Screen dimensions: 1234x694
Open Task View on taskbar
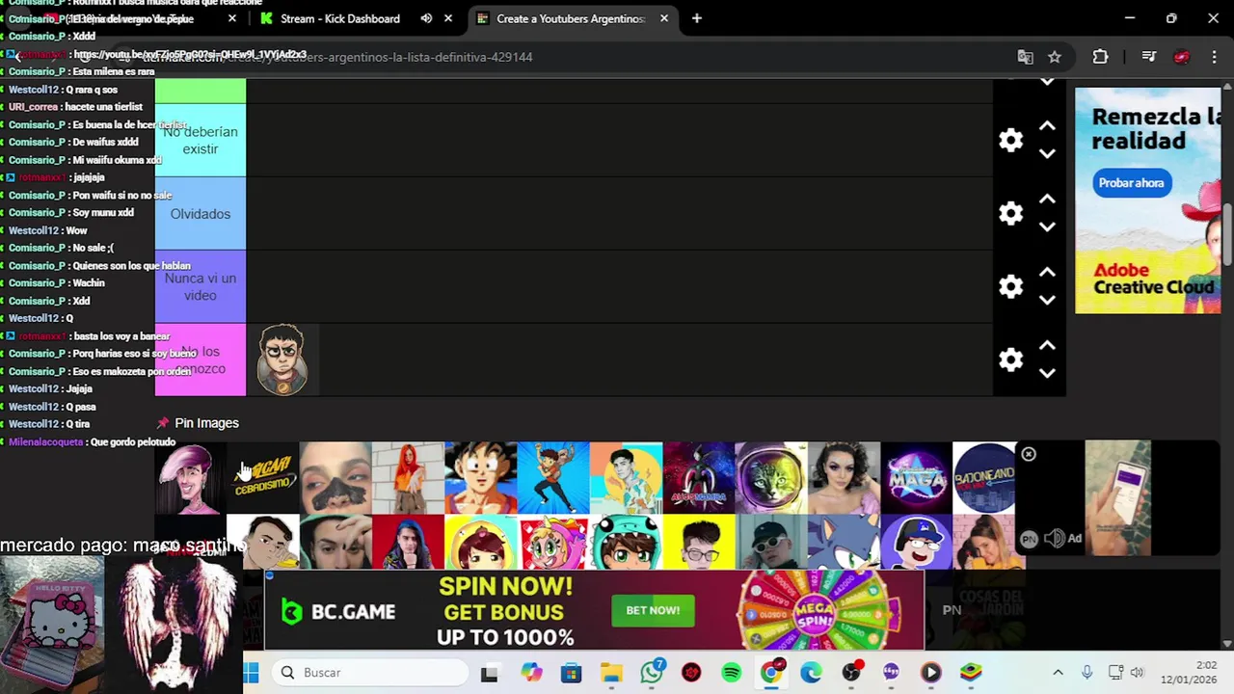click(490, 673)
